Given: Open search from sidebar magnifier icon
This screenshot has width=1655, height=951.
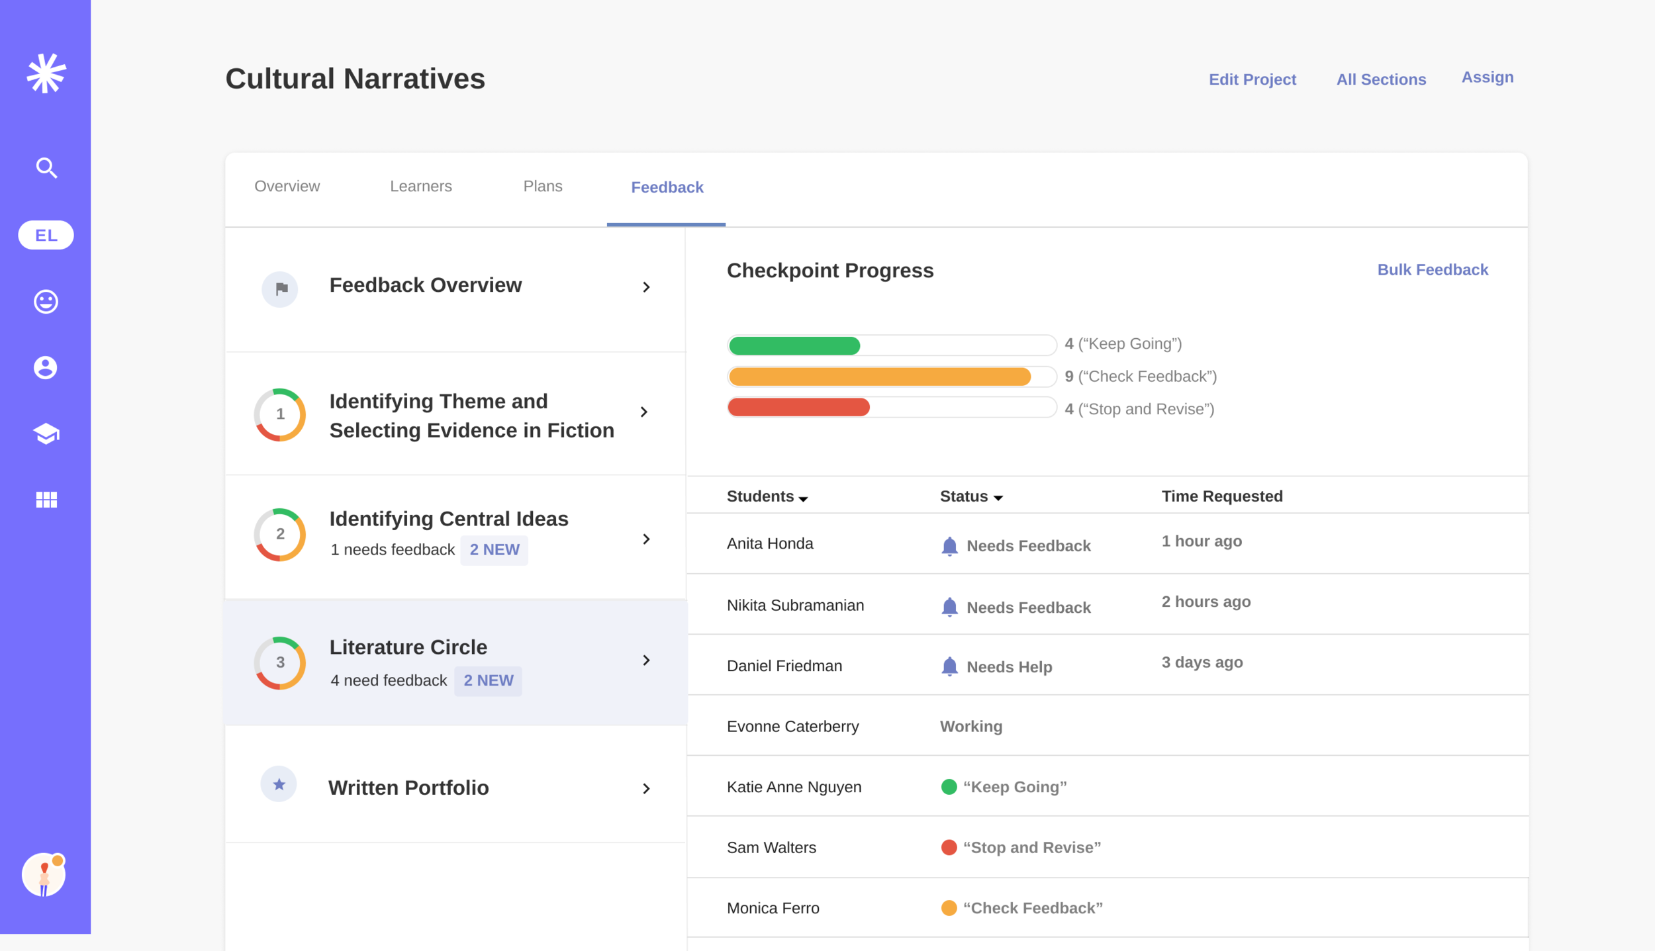Looking at the screenshot, I should [46, 168].
